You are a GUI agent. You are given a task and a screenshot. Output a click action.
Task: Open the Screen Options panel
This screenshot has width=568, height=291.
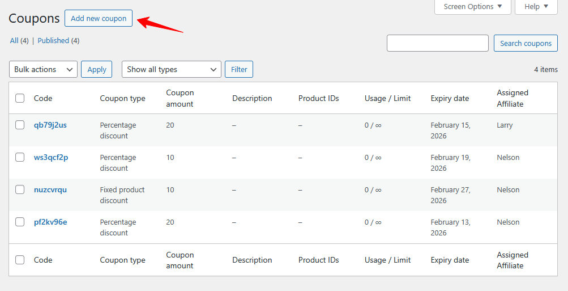pos(472,7)
